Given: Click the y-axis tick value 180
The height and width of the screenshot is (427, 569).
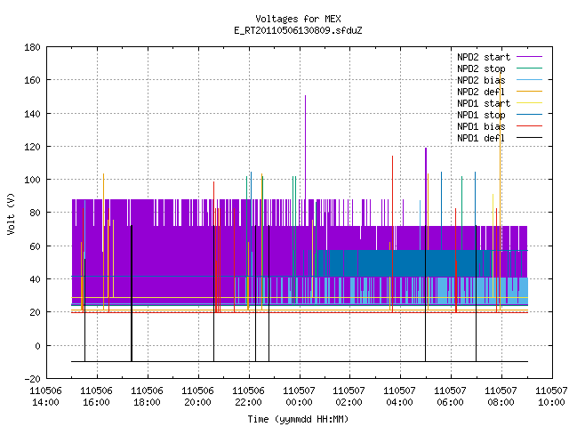Looking at the screenshot, I should pos(32,47).
